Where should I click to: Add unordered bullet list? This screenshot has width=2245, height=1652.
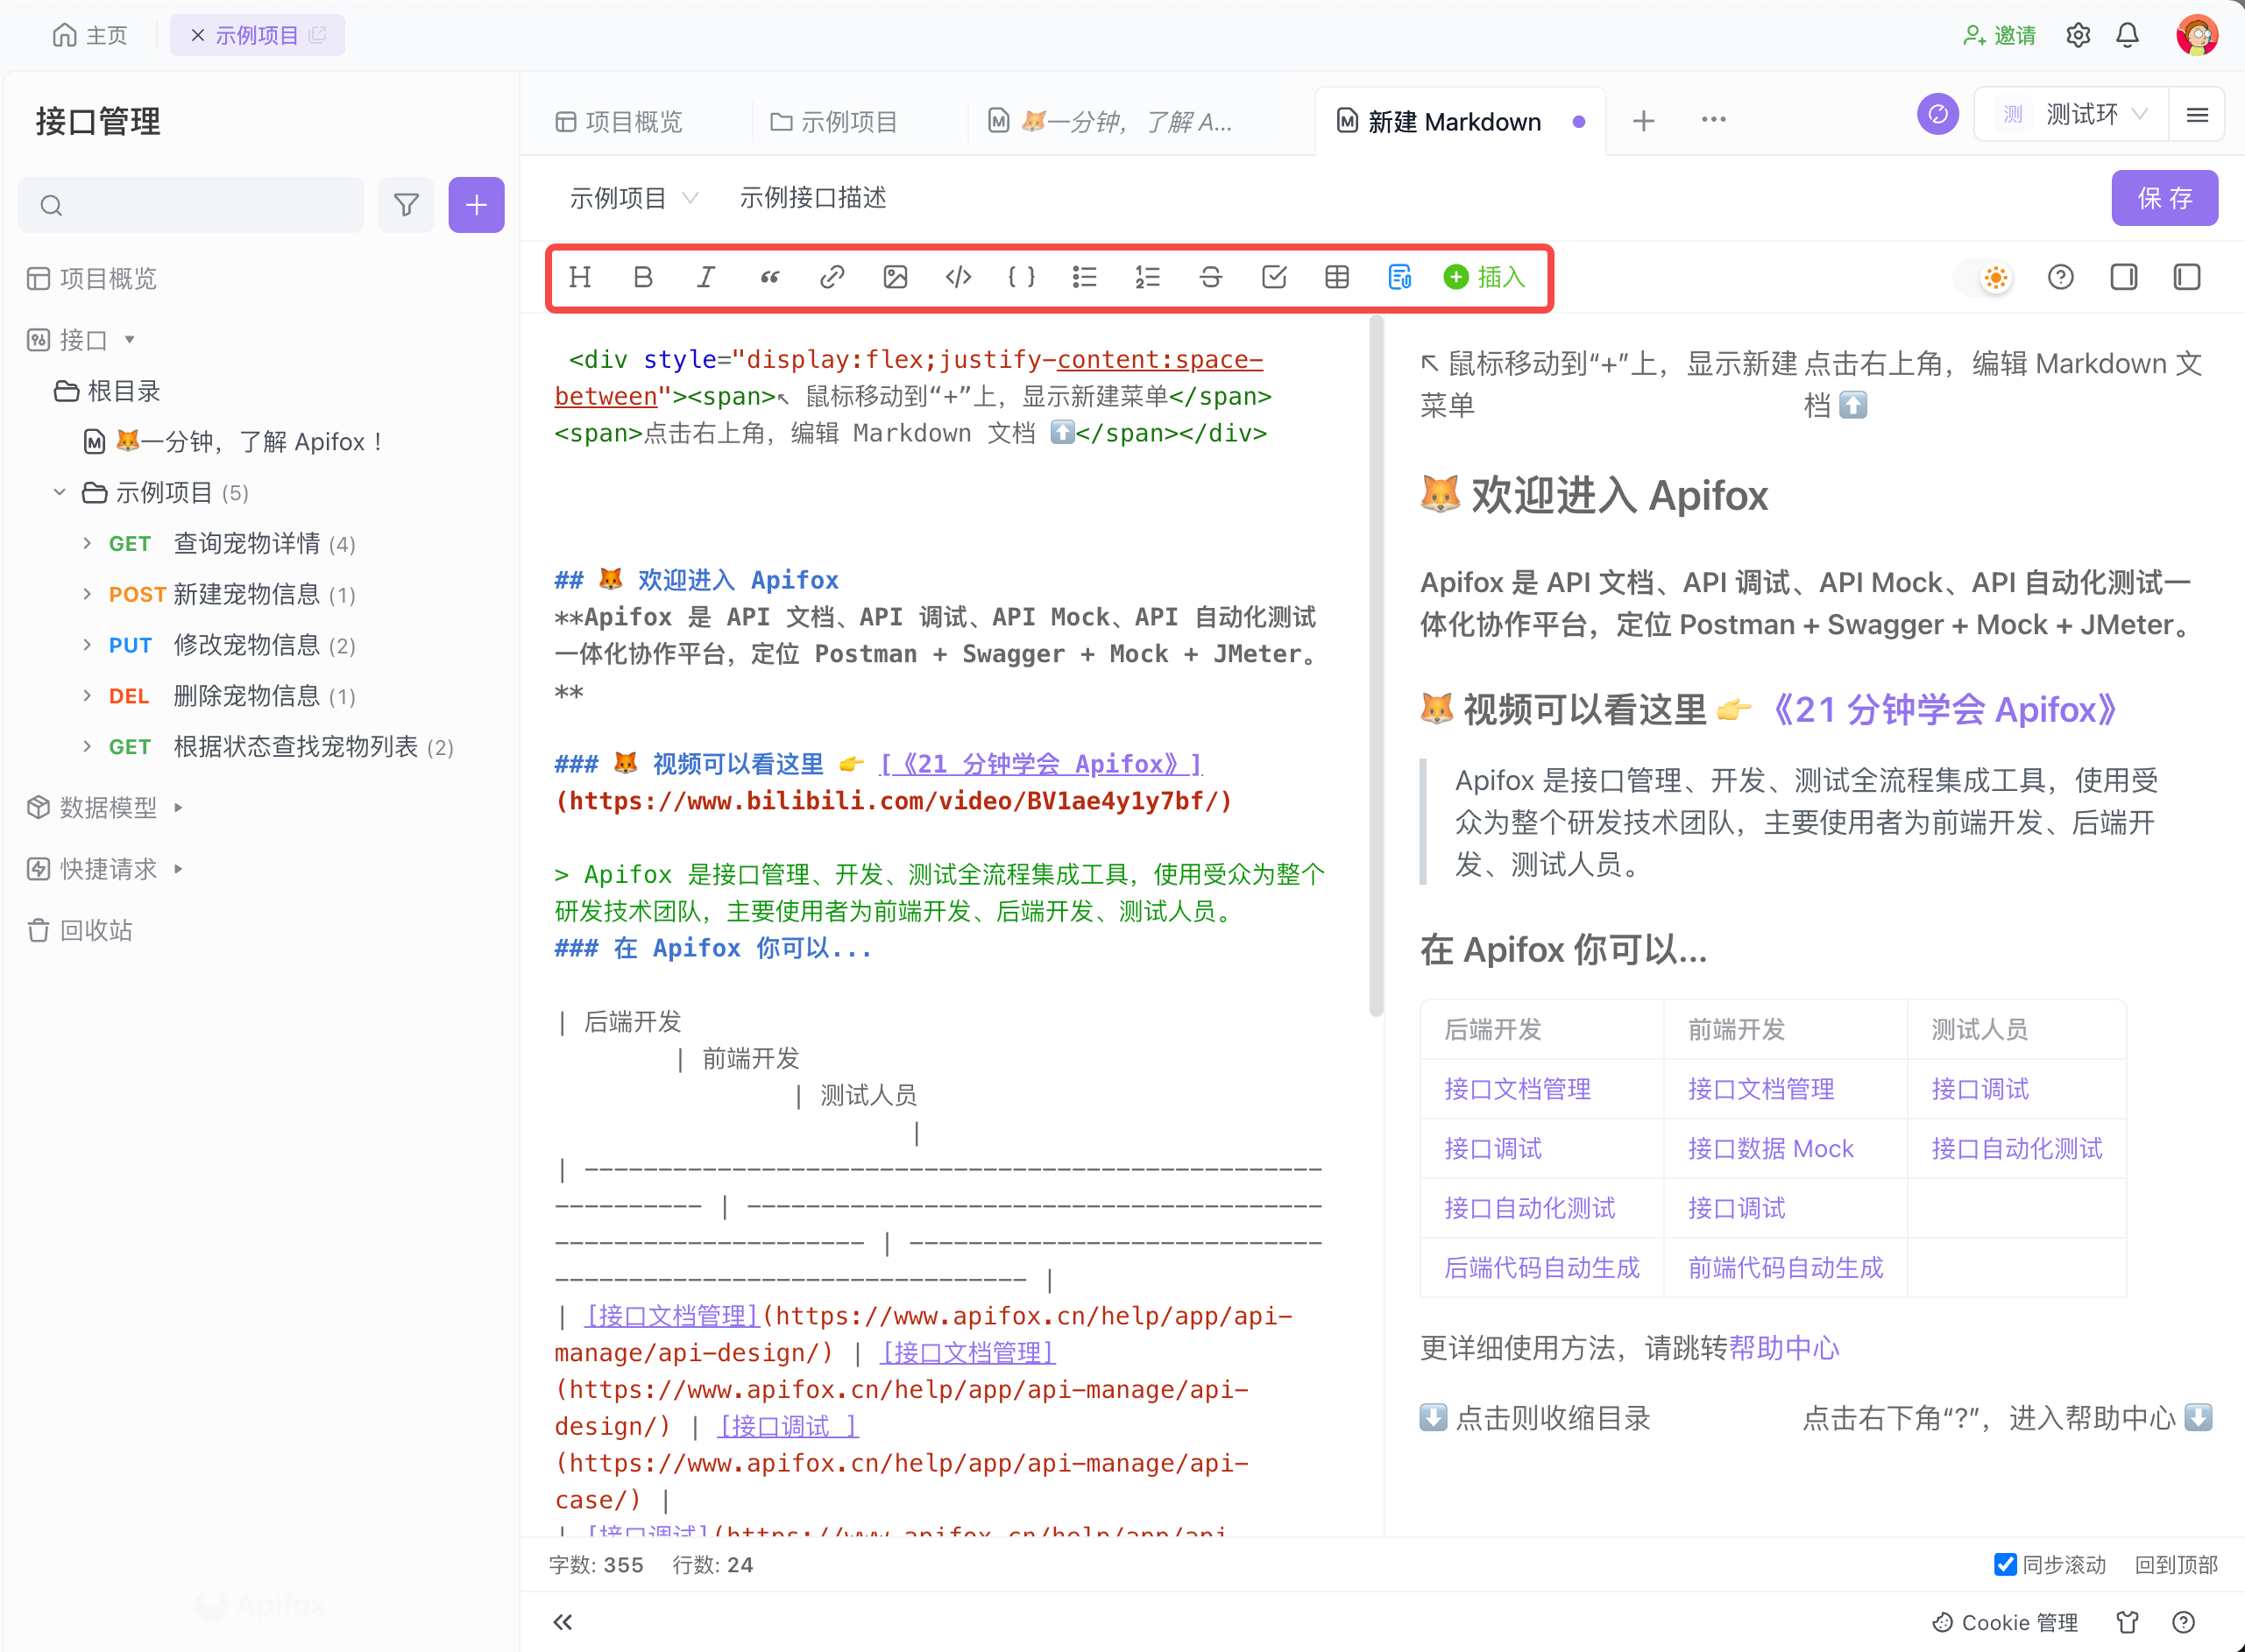click(1085, 277)
